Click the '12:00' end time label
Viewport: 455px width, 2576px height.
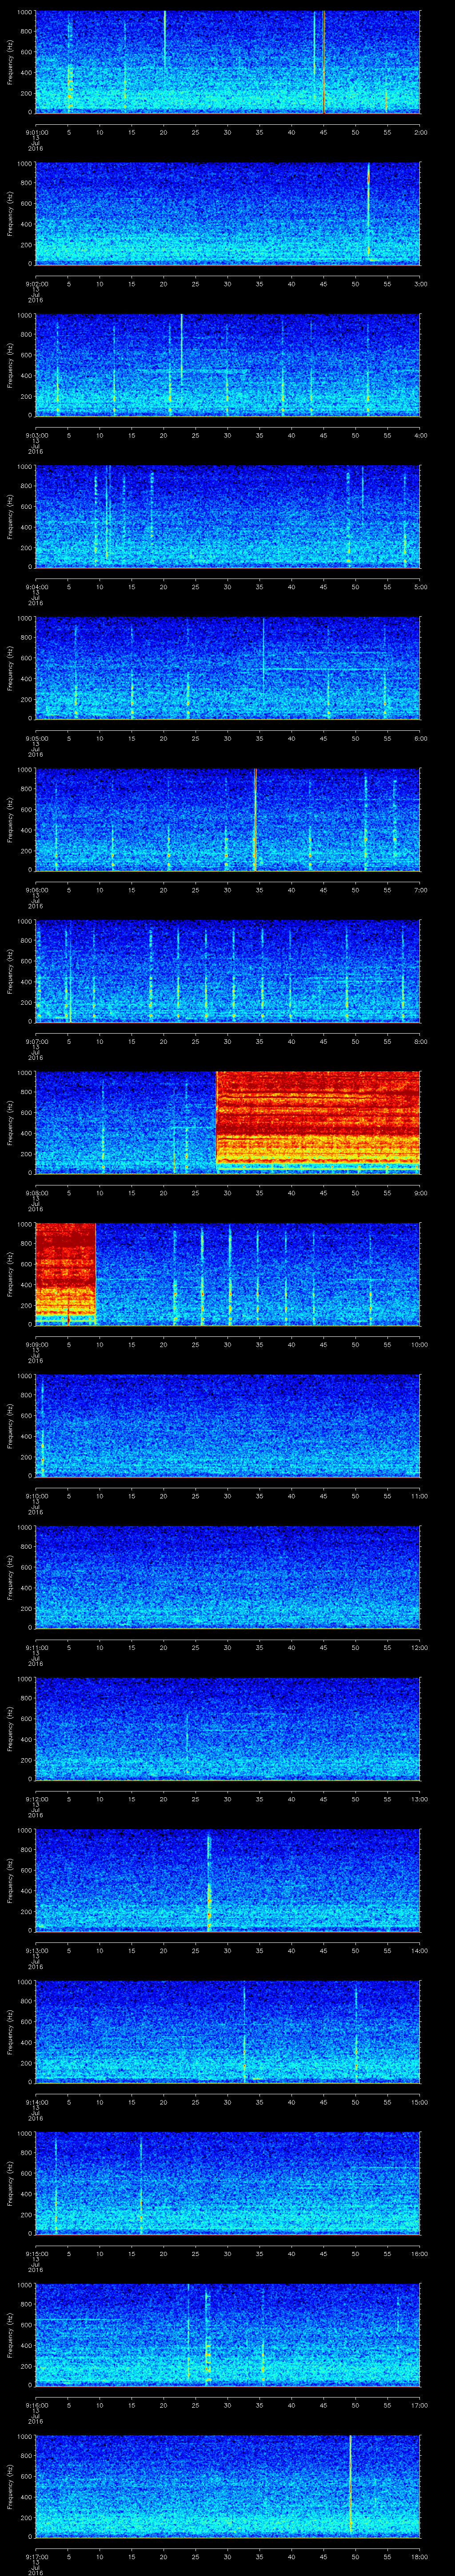tap(420, 1647)
